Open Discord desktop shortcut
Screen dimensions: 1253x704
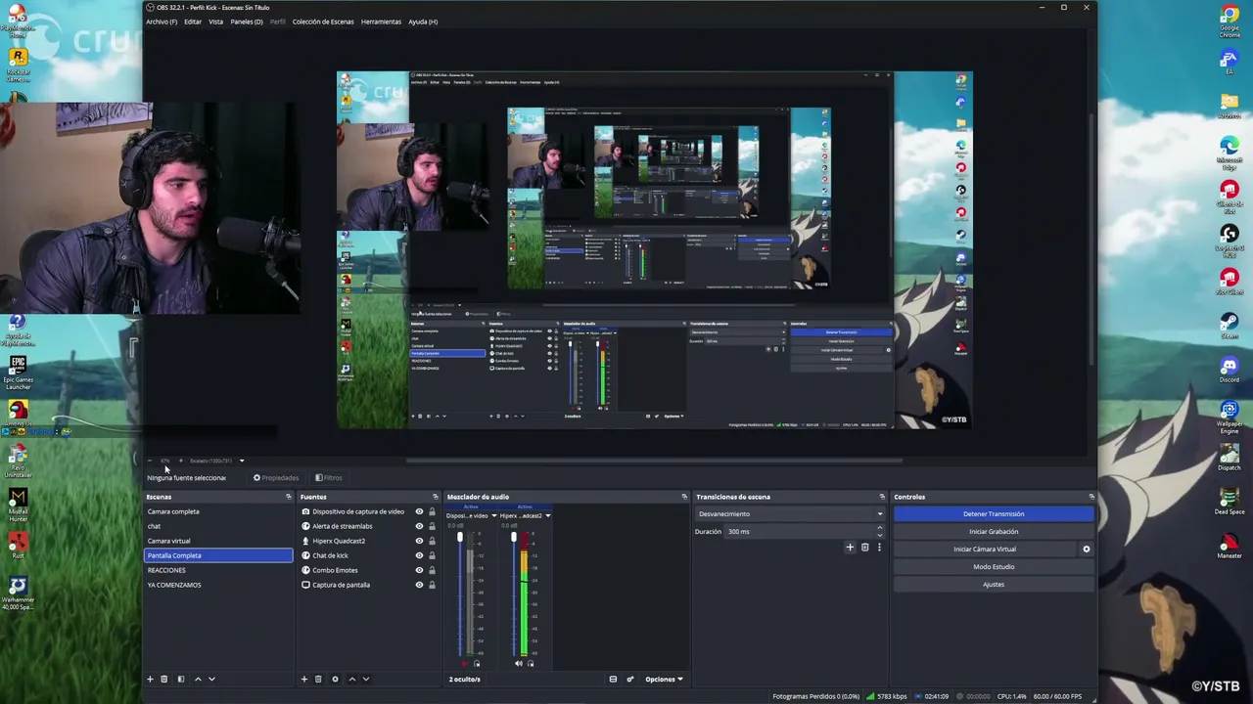pos(1230,370)
